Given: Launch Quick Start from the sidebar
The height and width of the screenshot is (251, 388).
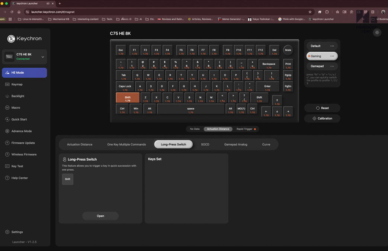Looking at the screenshot, I should click(19, 119).
